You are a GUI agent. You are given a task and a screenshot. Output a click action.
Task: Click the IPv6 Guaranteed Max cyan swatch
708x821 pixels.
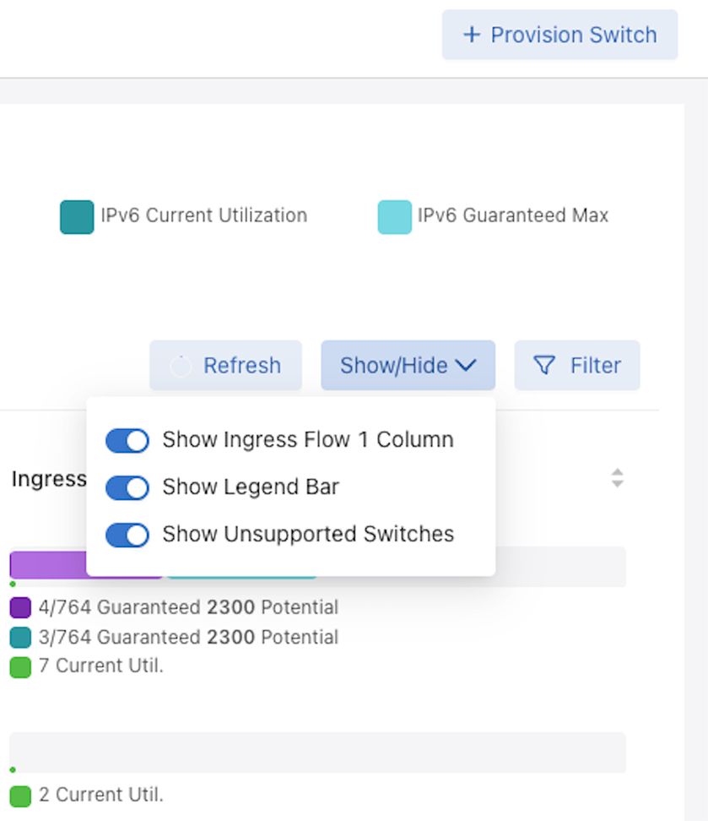tap(394, 217)
